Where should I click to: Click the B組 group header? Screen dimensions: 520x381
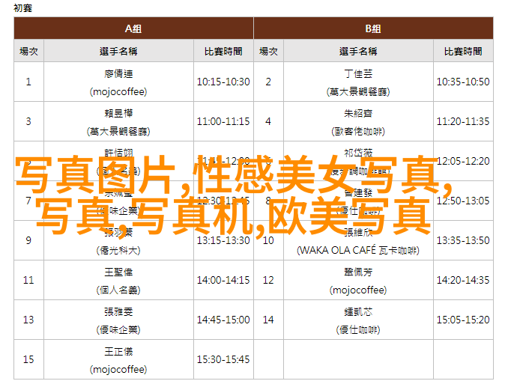coord(373,28)
